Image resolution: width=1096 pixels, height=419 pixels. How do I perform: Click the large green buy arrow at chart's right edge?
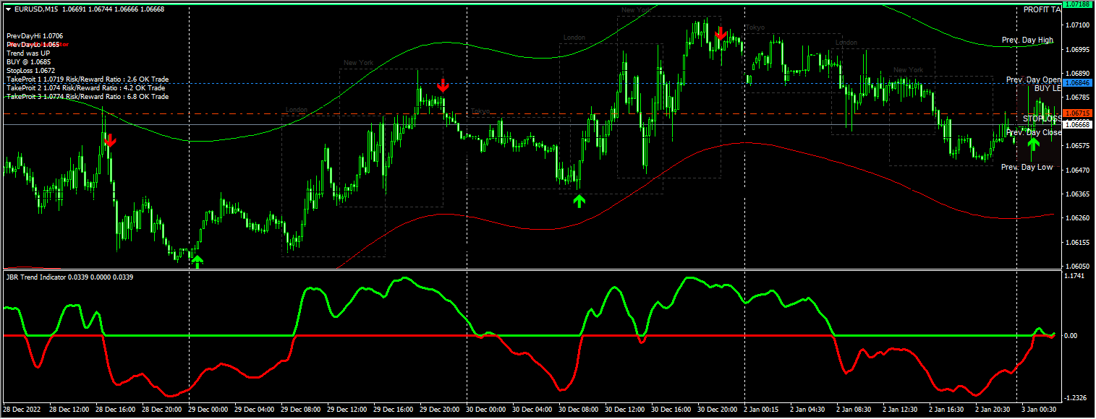tap(1034, 144)
